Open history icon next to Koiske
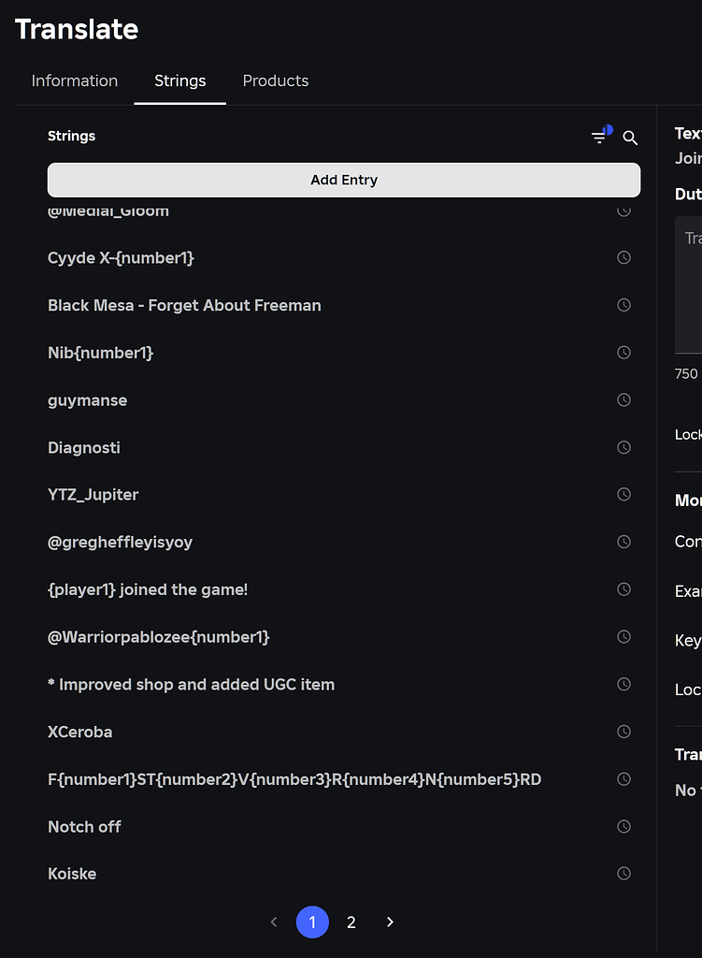Viewport: 702px width, 958px height. [623, 873]
